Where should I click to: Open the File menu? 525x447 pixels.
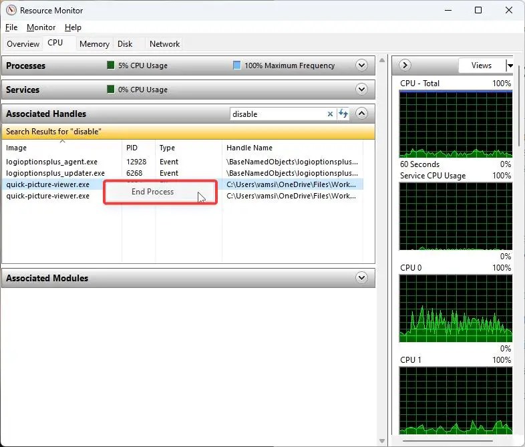tap(11, 27)
